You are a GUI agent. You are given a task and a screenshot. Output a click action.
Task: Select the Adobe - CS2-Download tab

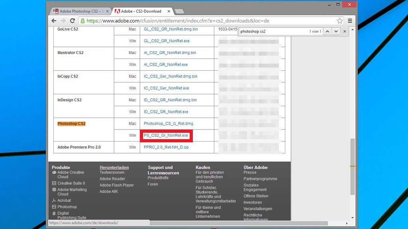142,12
